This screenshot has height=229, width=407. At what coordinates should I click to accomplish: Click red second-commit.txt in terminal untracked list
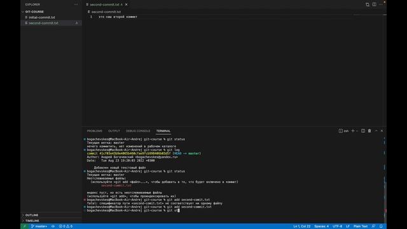click(x=116, y=186)
